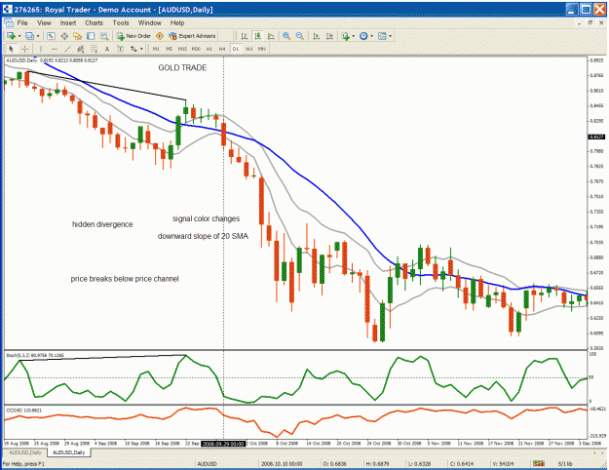The width and height of the screenshot is (609, 470).
Task: Select the D1 daily timeframe
Action: pos(236,49)
